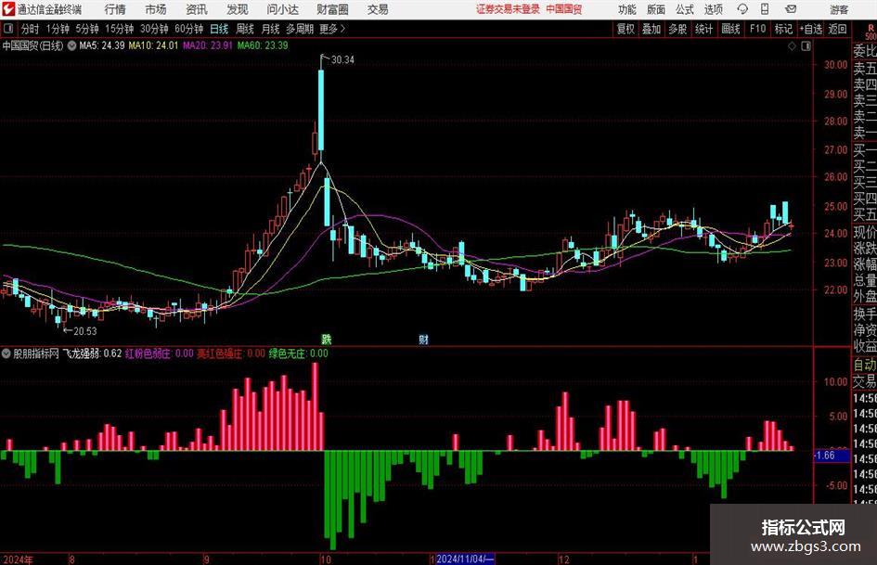This screenshot has height=565, width=877.
Task: Open the 版面 menu
Action: click(655, 9)
